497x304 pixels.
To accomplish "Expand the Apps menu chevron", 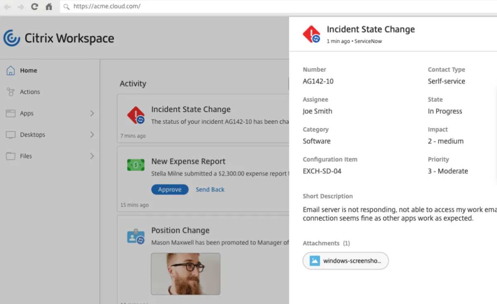I will (x=92, y=113).
